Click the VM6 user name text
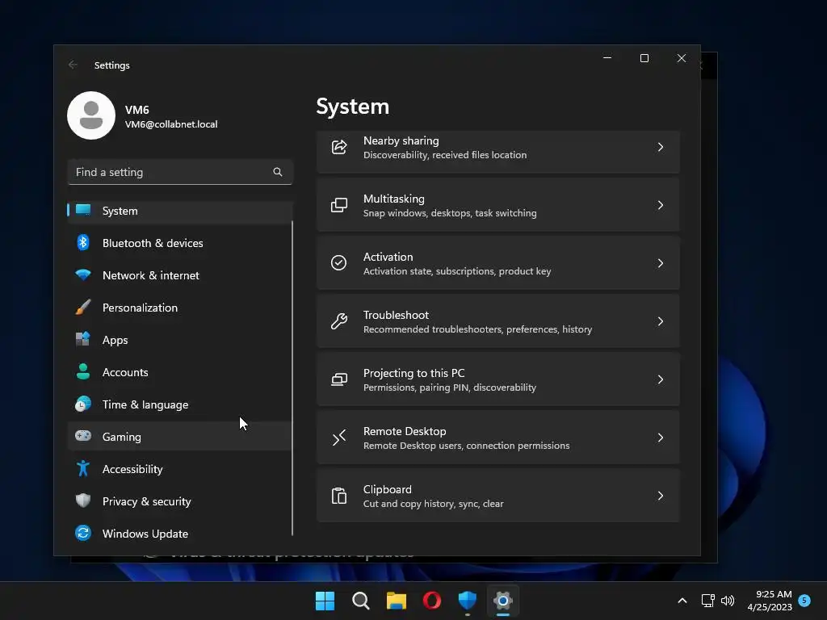This screenshot has width=827, height=620. 137,110
